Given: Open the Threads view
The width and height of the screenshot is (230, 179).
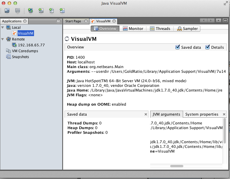Looking at the screenshot, I should point(160,29).
